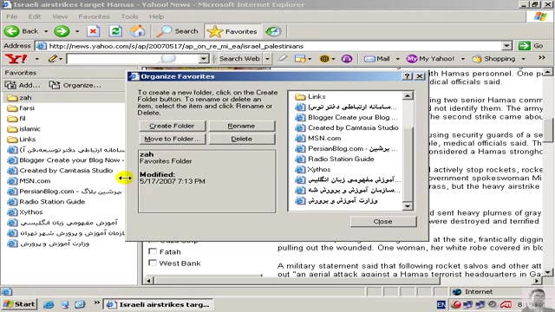Click the Organize Favorites list scrollbar thumb
Viewport: 555px width, 312px height.
408,165
